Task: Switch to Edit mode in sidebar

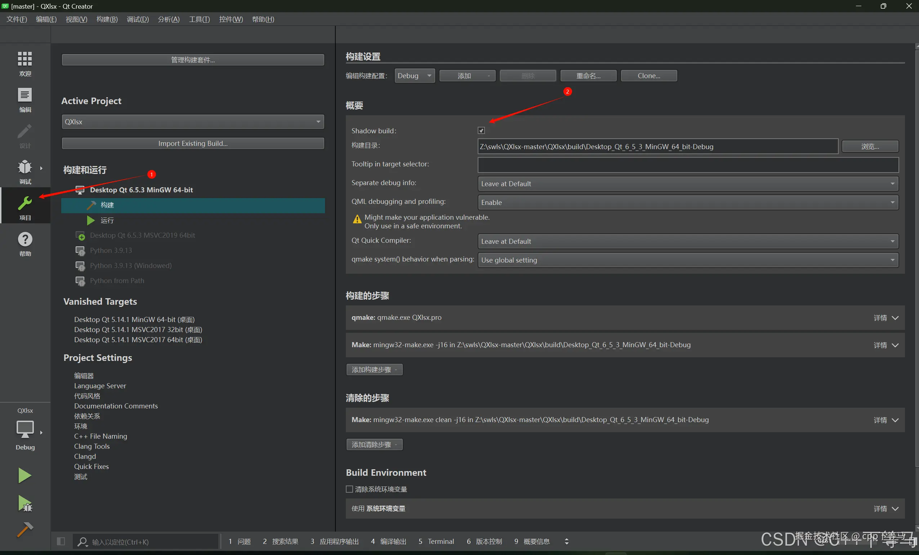Action: pyautogui.click(x=24, y=95)
